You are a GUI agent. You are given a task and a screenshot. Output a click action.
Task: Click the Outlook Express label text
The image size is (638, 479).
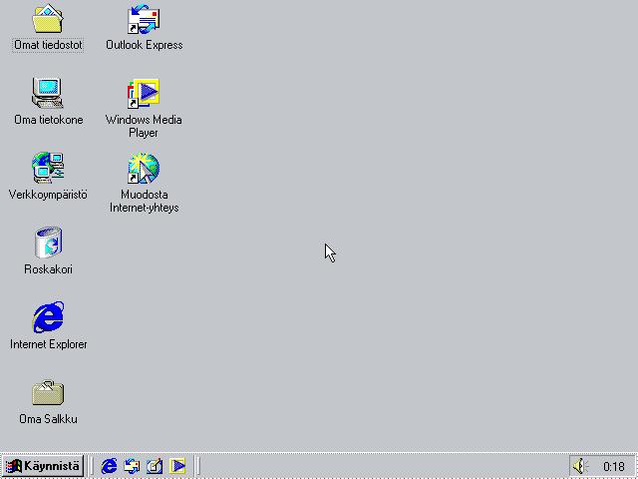[144, 45]
